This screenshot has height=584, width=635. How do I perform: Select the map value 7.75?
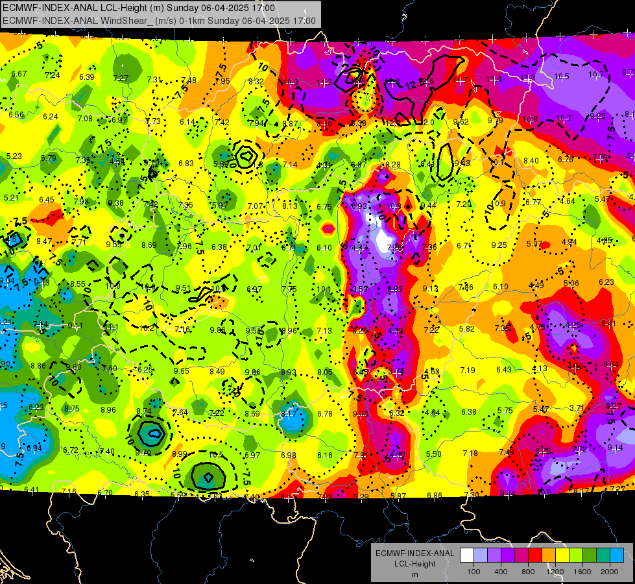pyautogui.click(x=289, y=289)
